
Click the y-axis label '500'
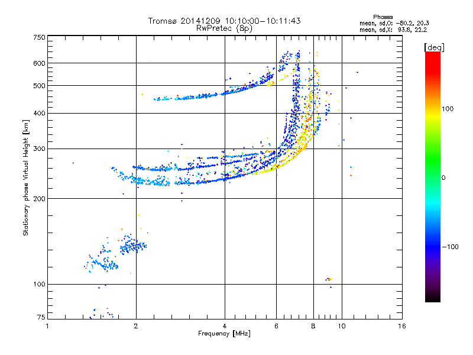[x=39, y=85]
